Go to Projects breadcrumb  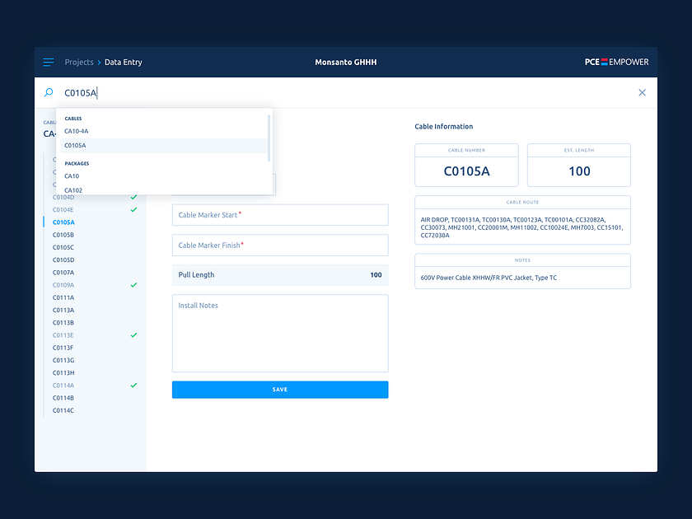[79, 63]
